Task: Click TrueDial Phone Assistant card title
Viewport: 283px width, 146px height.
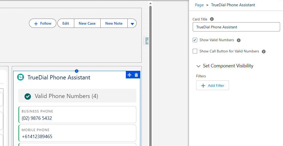Action: pyautogui.click(x=59, y=78)
